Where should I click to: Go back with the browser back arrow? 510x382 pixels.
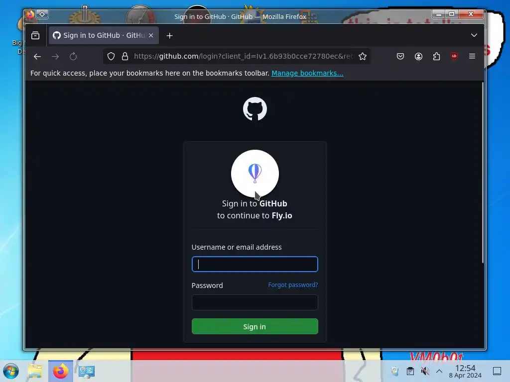point(37,57)
